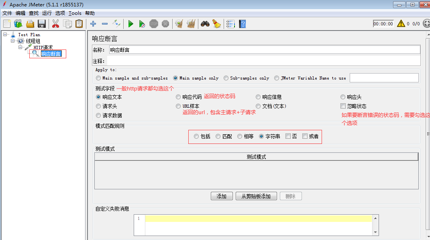Open the 查找 menu
The width and height of the screenshot is (430, 240).
click(34, 13)
